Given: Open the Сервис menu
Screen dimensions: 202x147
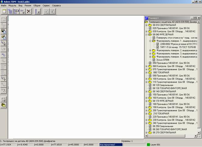Looking at the screenshot, I should (x=47, y=6).
